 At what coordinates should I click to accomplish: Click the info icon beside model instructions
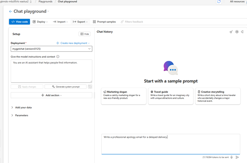click(x=58, y=56)
